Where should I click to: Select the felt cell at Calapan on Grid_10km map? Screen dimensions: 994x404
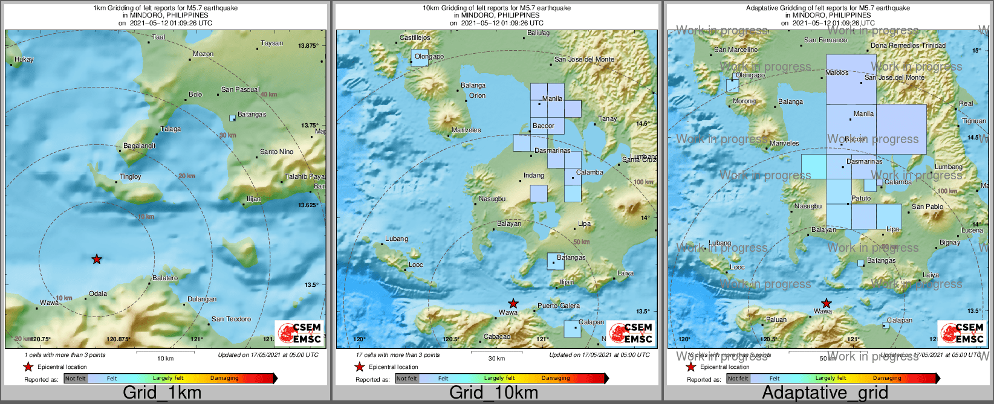coord(573,329)
